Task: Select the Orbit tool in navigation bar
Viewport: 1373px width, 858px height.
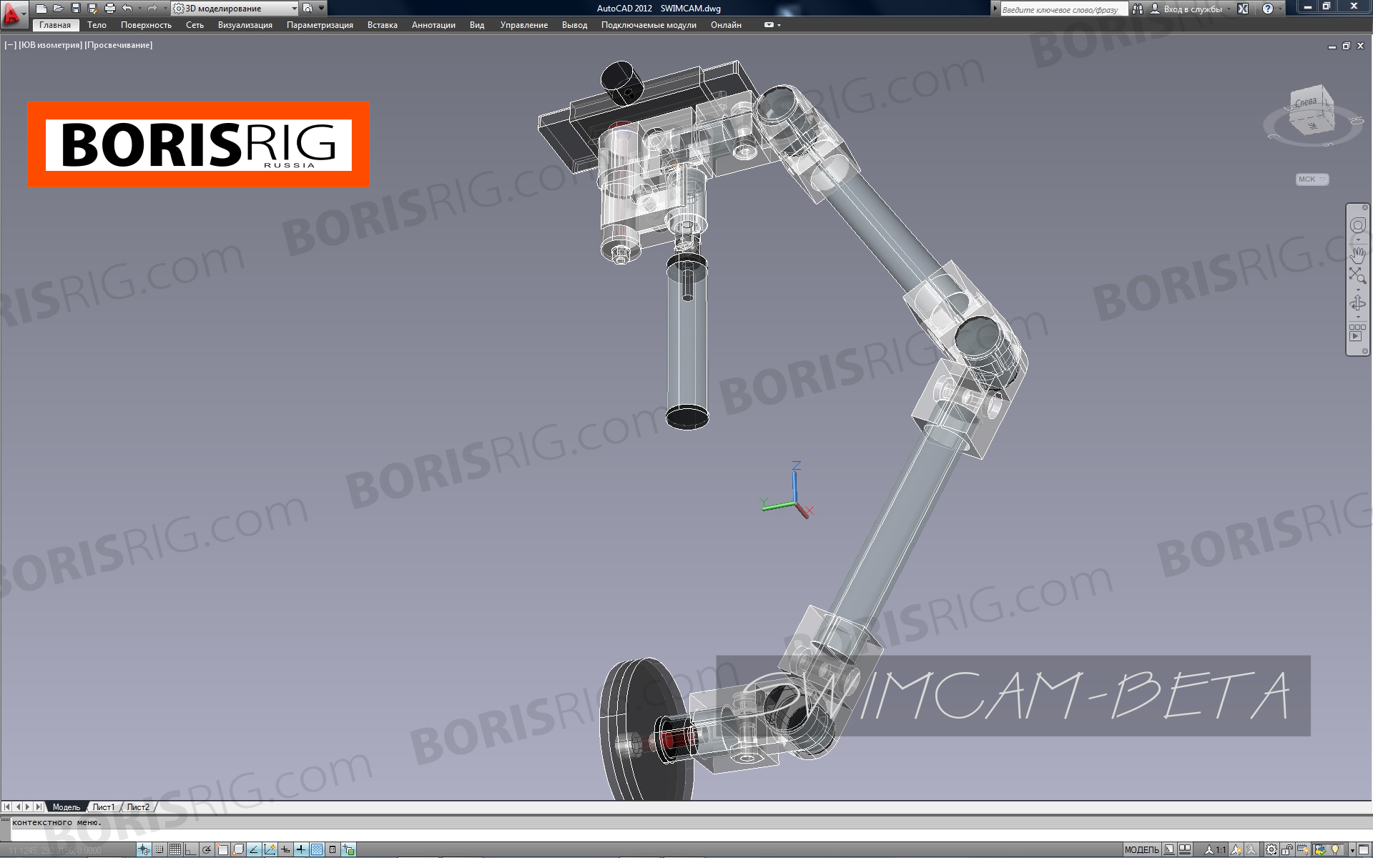Action: [x=1357, y=303]
